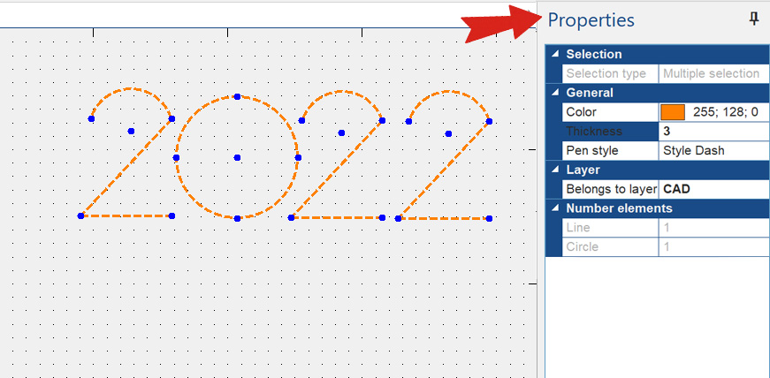
Task: Collapse the General section
Action: tap(555, 92)
